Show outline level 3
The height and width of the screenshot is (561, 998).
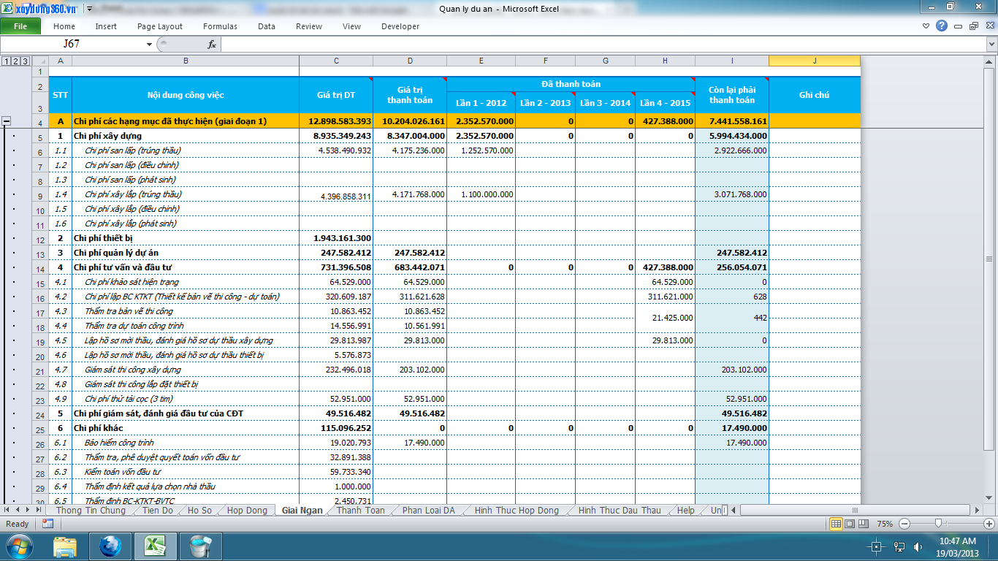[x=25, y=61]
